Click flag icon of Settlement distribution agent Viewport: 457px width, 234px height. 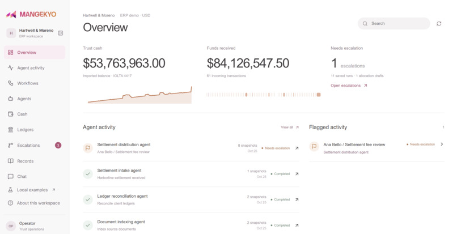[x=88, y=148]
